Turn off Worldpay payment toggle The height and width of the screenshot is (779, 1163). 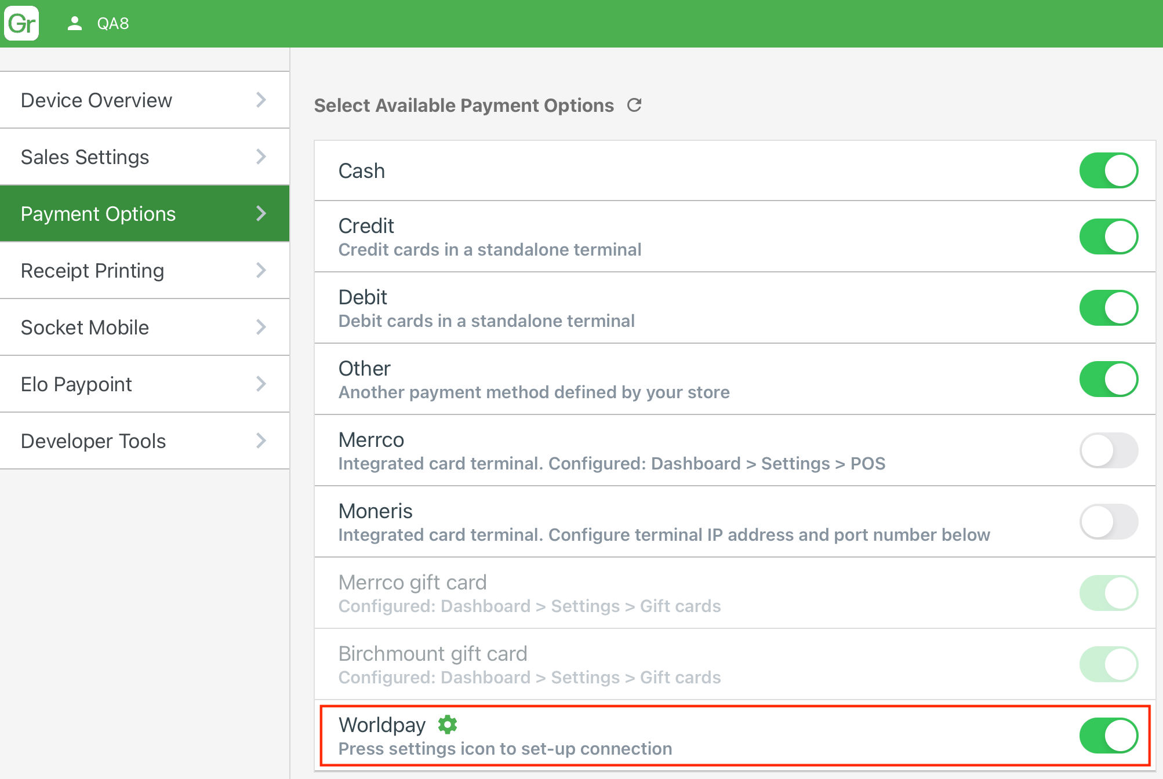click(x=1108, y=736)
